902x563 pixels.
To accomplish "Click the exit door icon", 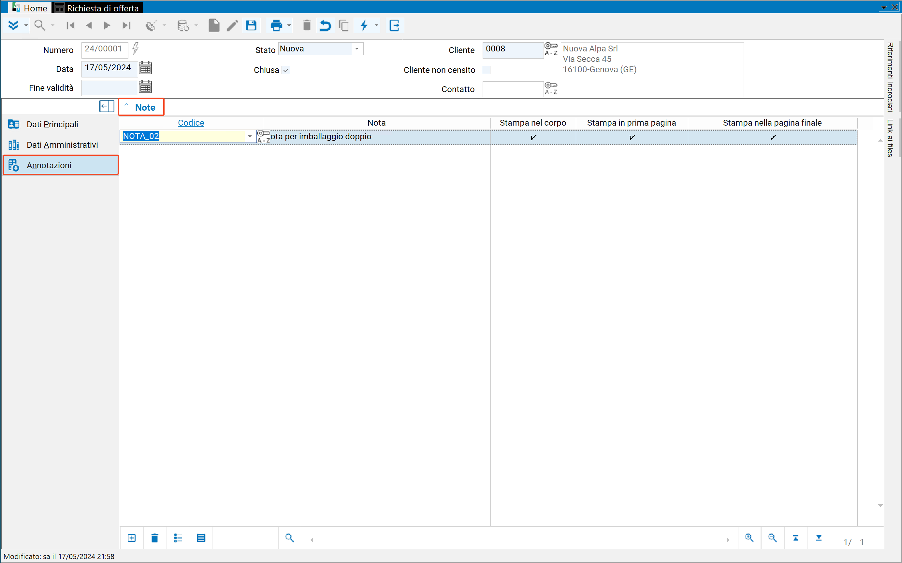I will (394, 25).
